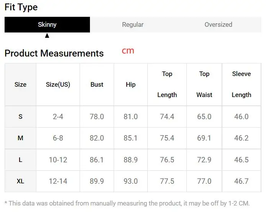Viewport: 266px width, 212px height.
Task: Click the Bust column header
Action: click(x=97, y=84)
